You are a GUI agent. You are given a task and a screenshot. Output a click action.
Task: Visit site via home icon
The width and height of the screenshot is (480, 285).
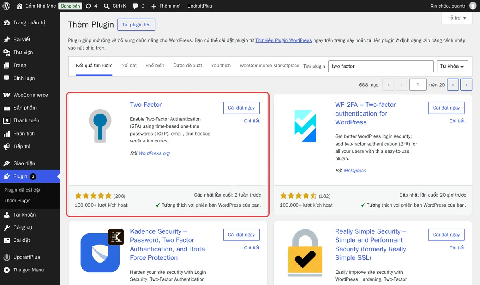pyautogui.click(x=20, y=6)
